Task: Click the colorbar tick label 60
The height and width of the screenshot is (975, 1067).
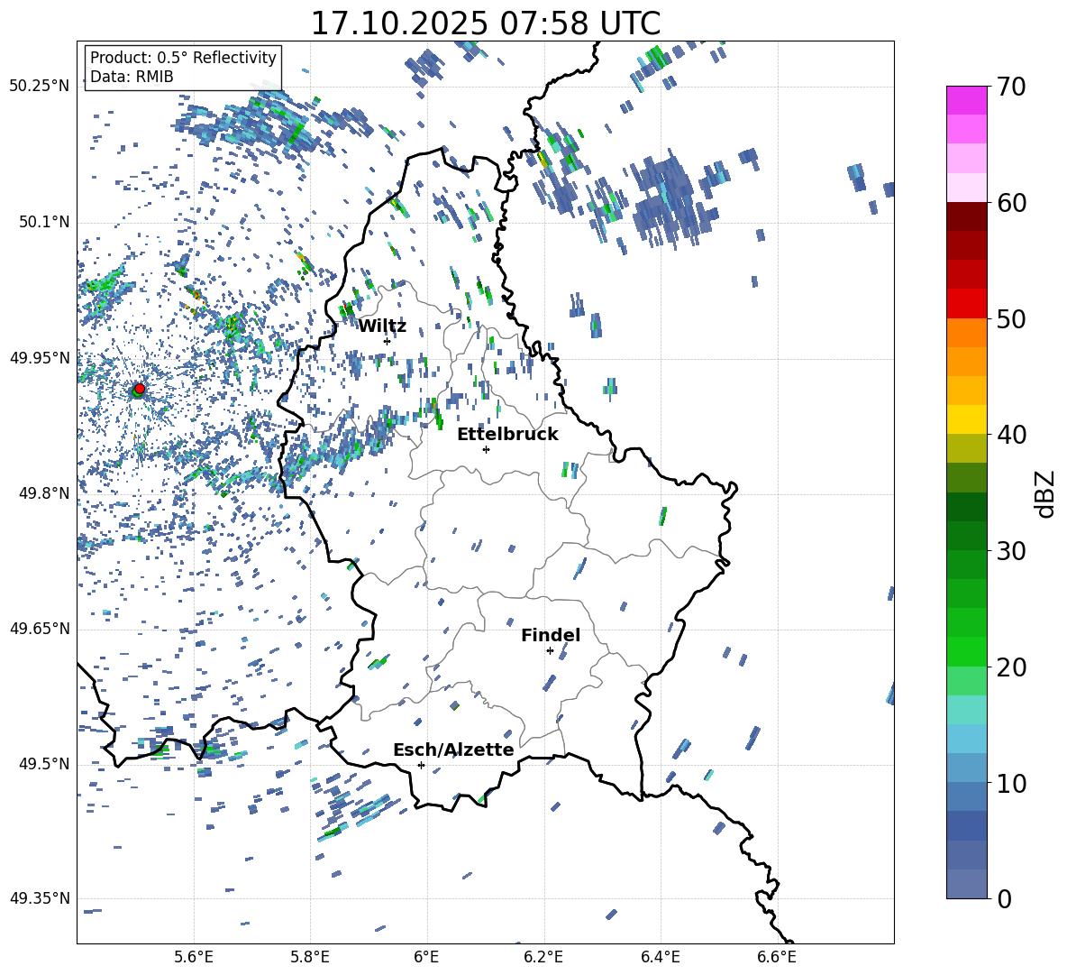Action: point(1011,203)
